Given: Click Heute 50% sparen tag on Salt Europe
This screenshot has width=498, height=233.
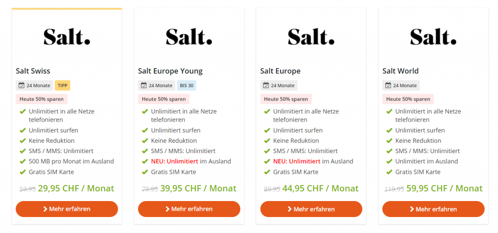Looking at the screenshot, I should point(286,99).
